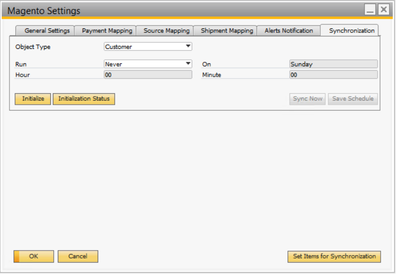Click the Save Schedule button
The image size is (396, 274).
pyautogui.click(x=353, y=99)
